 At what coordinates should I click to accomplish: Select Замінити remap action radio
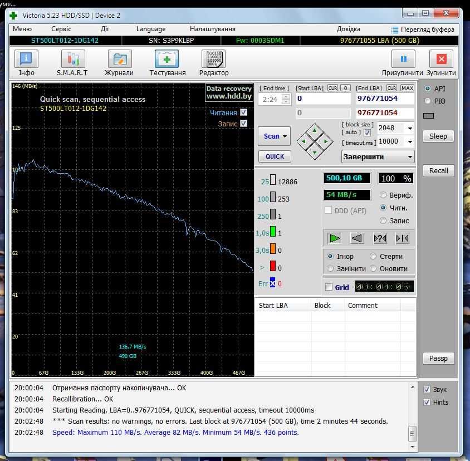click(330, 268)
